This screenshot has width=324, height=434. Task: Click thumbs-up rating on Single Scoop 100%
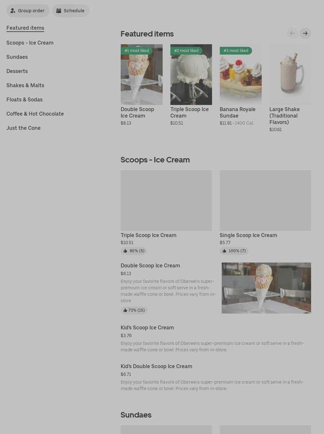pos(234,251)
